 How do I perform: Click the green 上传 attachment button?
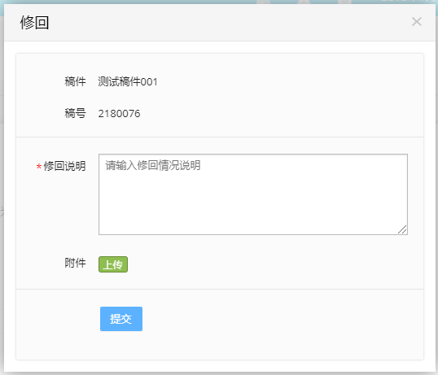tap(113, 264)
